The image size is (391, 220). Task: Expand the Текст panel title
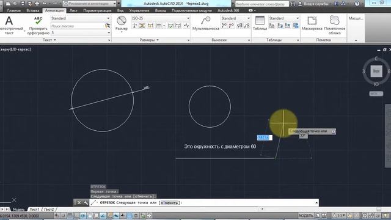coord(49,40)
